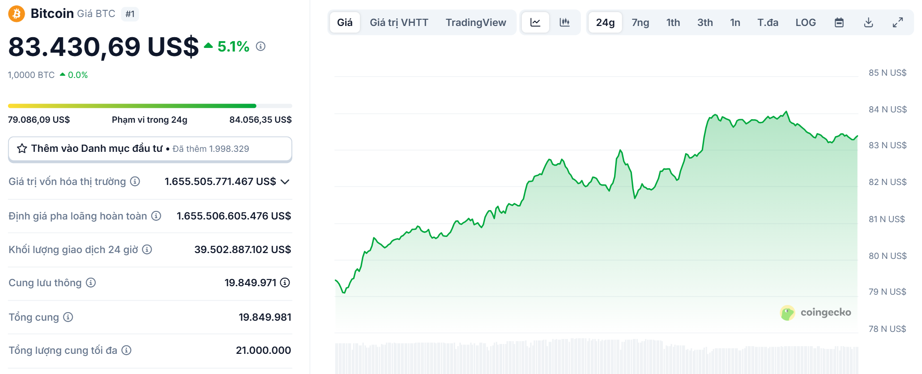Open info icon for Tổng lượng cung tối đa

coord(127,350)
